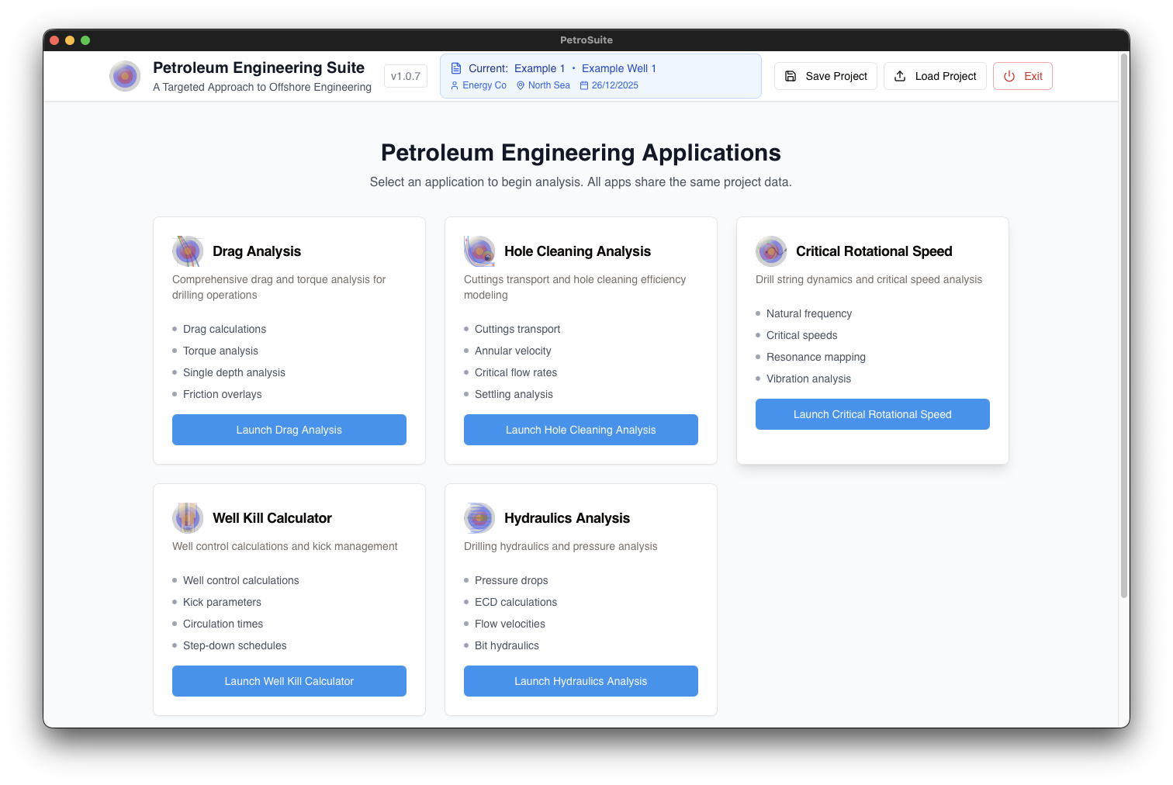Open the Example 1 project link
The image size is (1173, 785).
tap(540, 68)
